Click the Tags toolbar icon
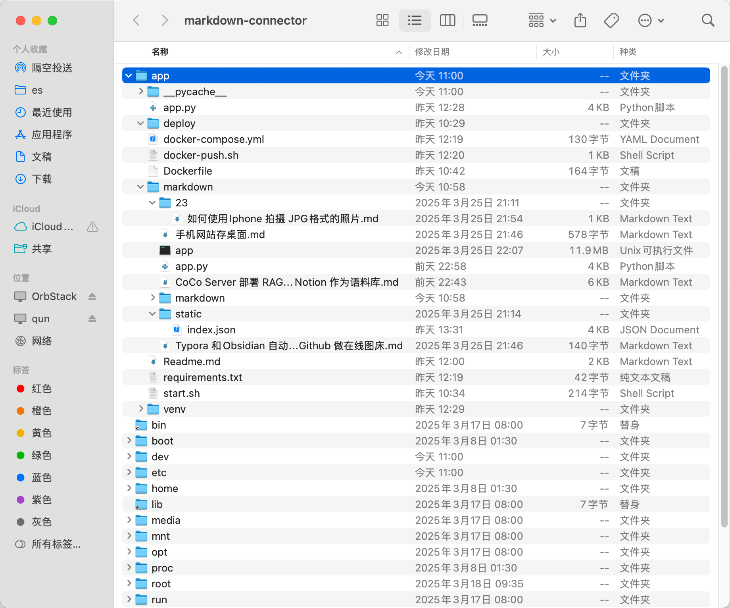Viewport: 730px width, 608px height. coord(611,20)
